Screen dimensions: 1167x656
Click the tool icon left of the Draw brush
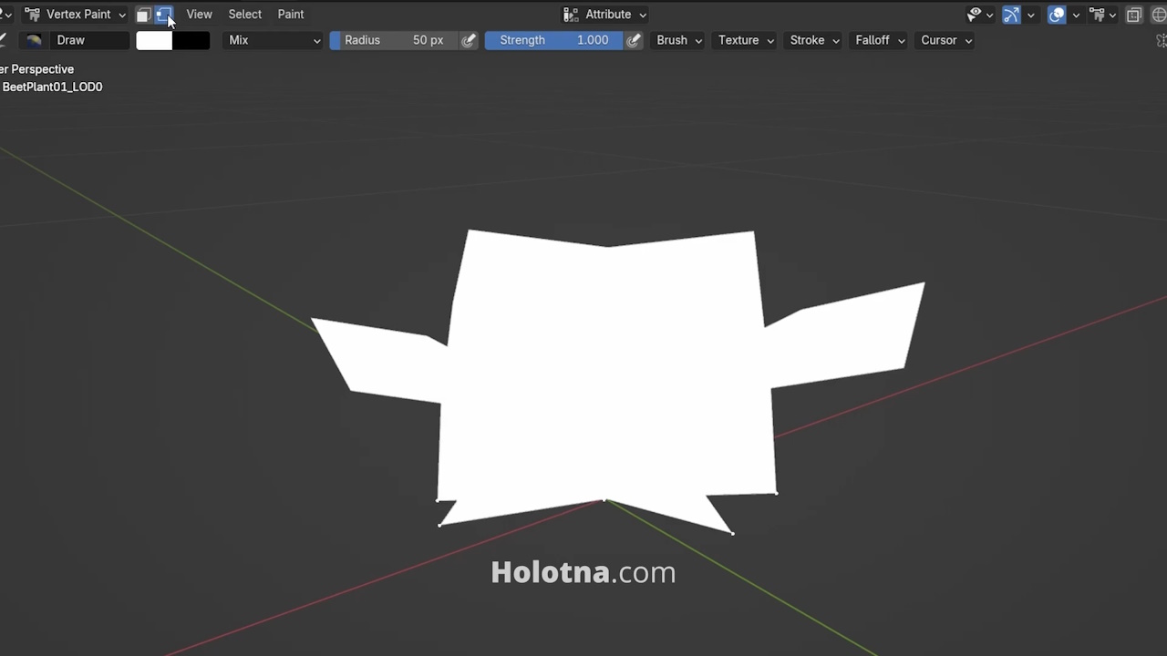pos(3,40)
